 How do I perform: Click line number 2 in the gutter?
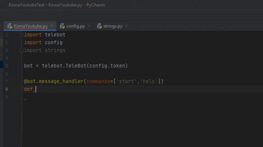pos(7,42)
